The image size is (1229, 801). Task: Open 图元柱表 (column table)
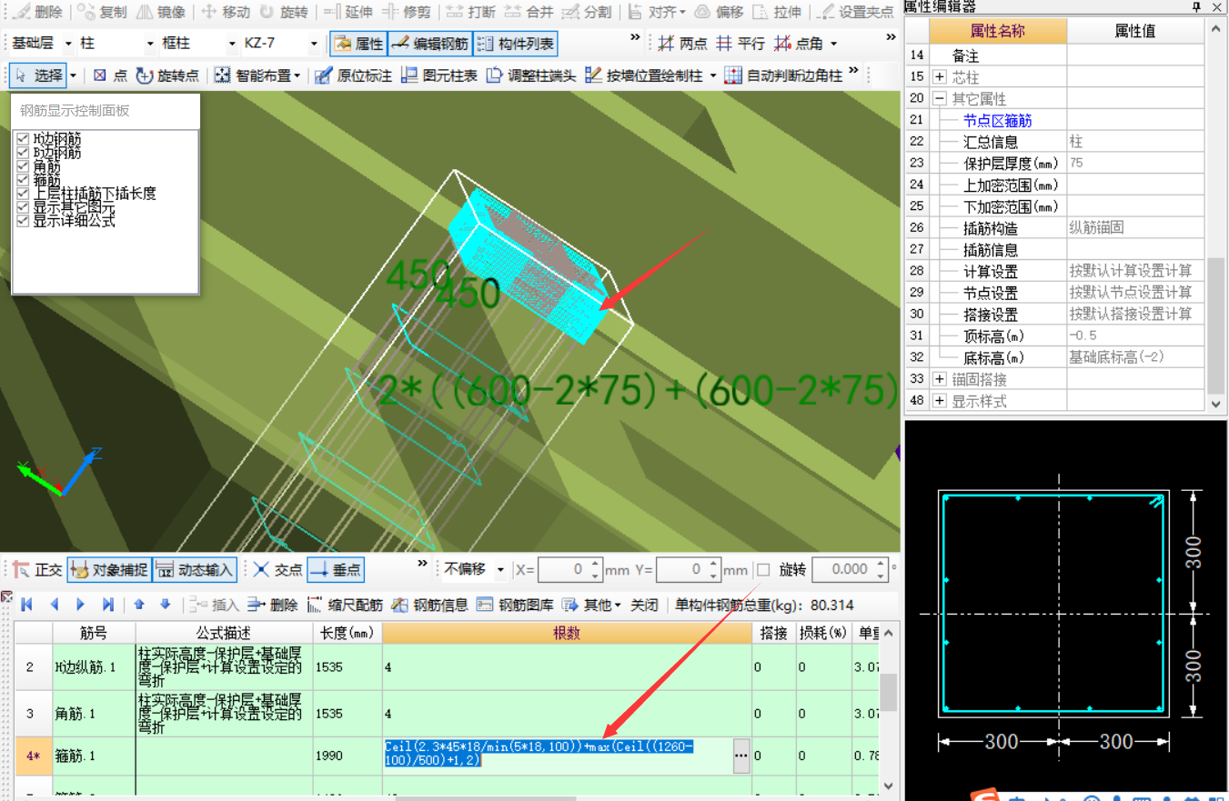pos(439,75)
